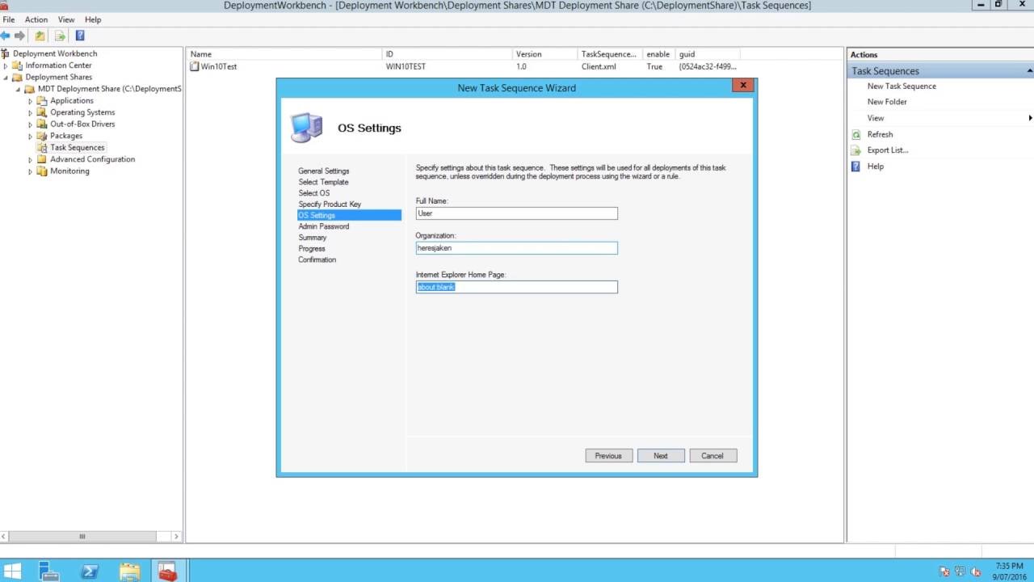Click the Applications folder icon

[42, 100]
